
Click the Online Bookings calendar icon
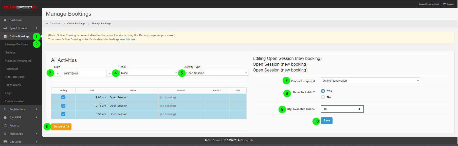point(5,36)
